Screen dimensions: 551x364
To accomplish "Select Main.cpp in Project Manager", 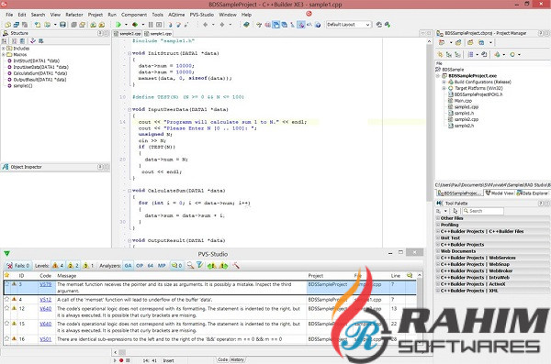I will click(463, 101).
